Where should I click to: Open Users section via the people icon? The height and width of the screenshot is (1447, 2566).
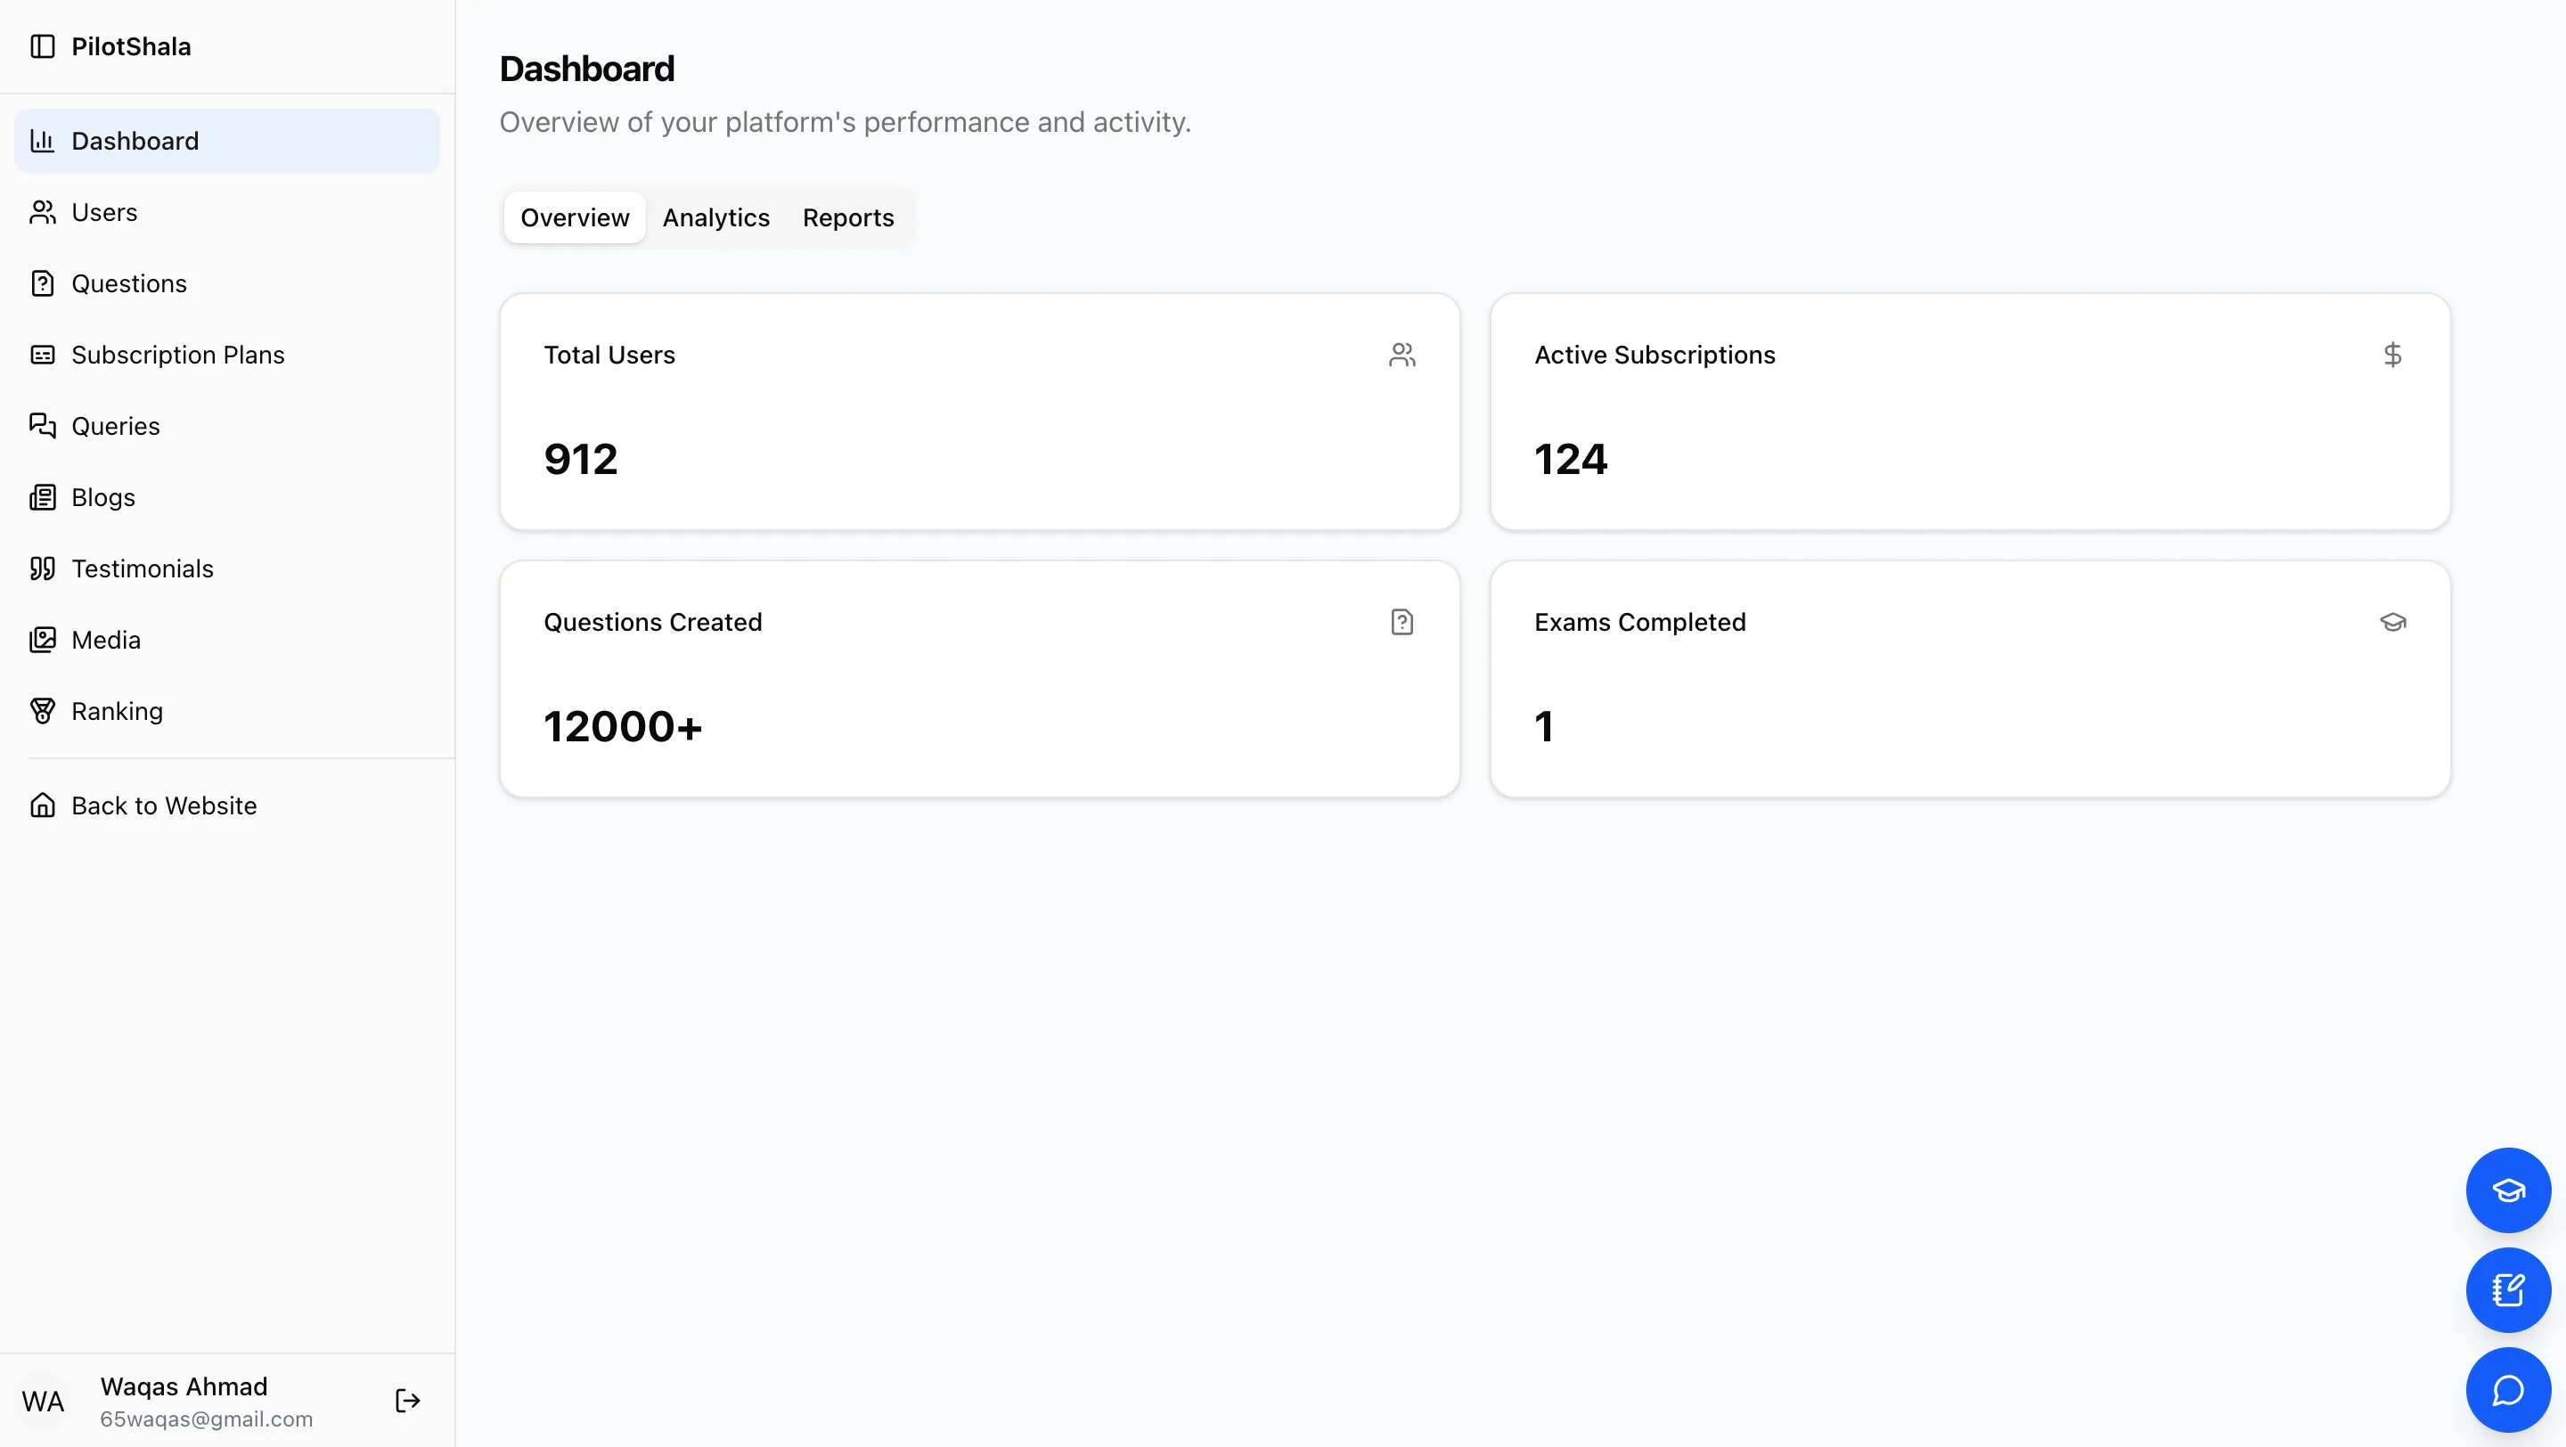(43, 212)
